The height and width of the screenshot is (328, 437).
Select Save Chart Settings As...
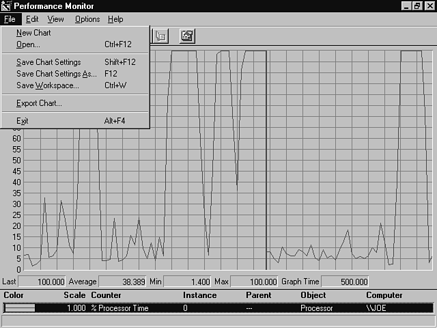pyautogui.click(x=56, y=74)
